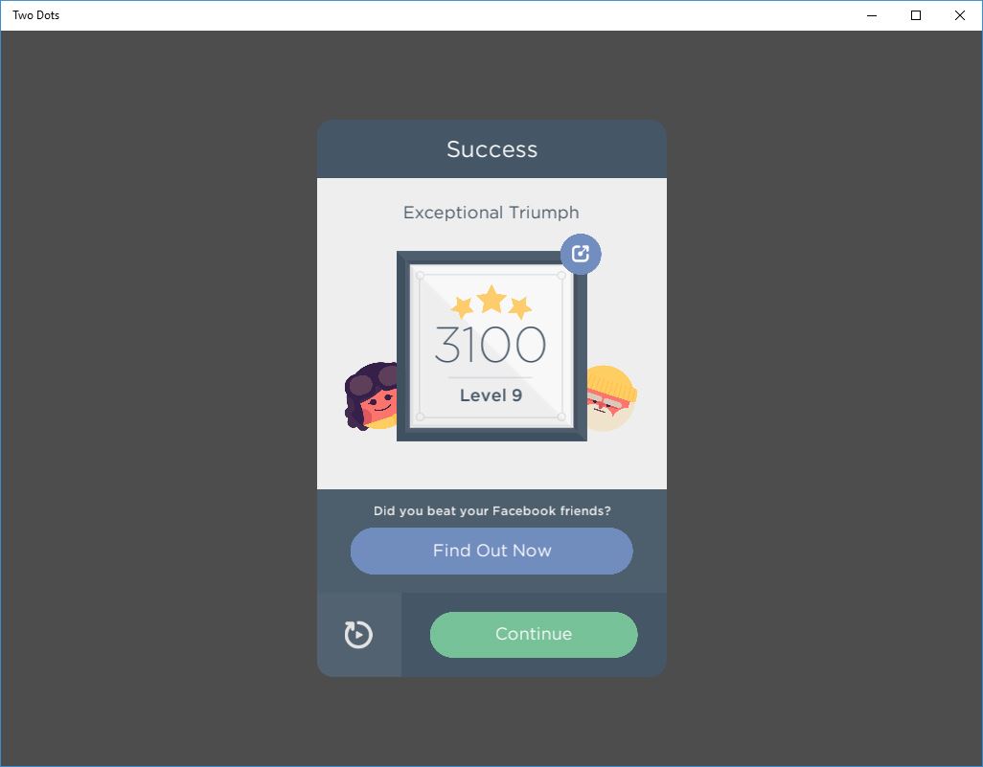The image size is (983, 767).
Task: Click the Facebook friends prompt text
Action: click(492, 510)
